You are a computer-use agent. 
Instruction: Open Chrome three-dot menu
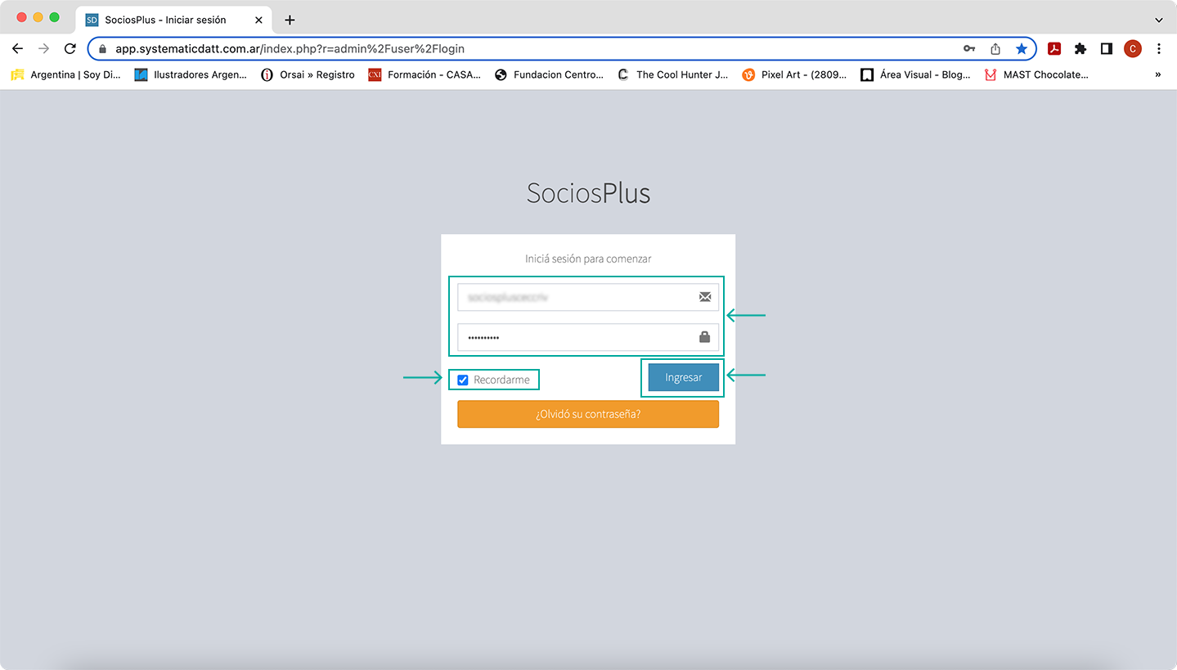point(1159,49)
